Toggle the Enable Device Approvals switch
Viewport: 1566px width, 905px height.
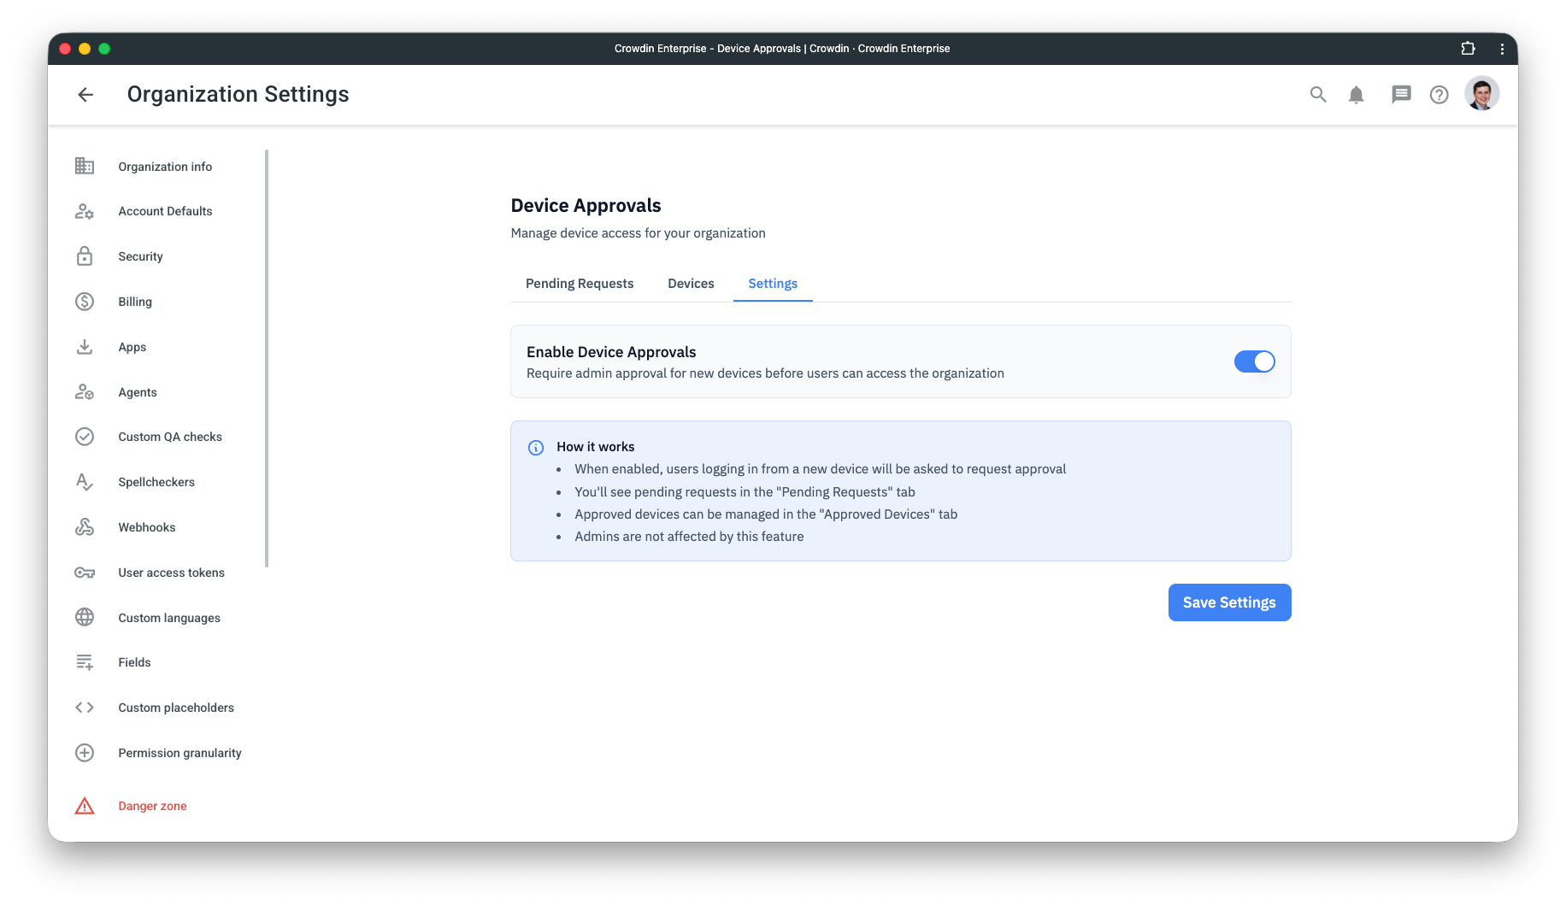[1254, 361]
